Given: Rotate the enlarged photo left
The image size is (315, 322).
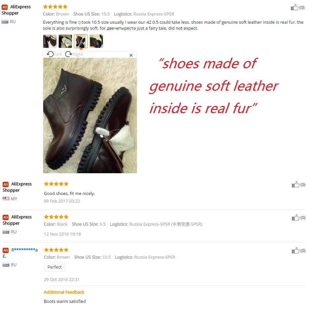Looking at the screenshot, I should pyautogui.click(x=54, y=54).
